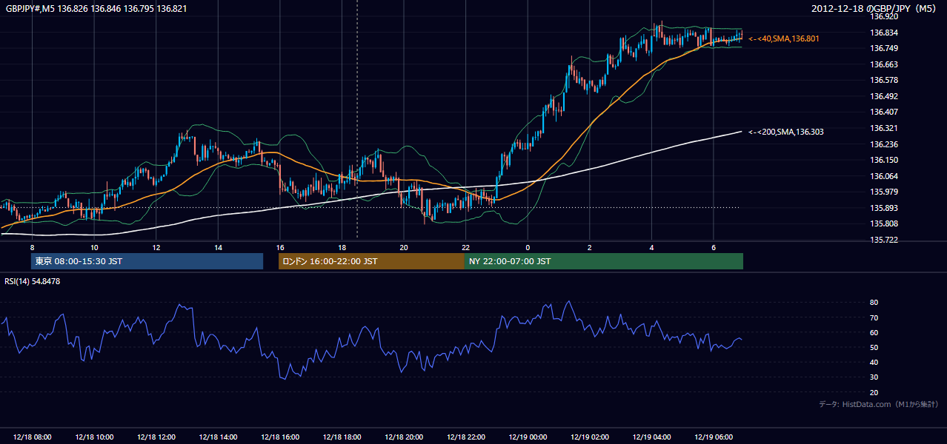Click the 40 SMA 136.801 label
Screen dimensions: 947x444
coord(784,38)
